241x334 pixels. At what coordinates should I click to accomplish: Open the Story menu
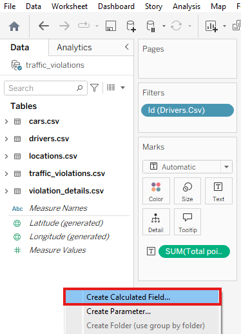[153, 6]
